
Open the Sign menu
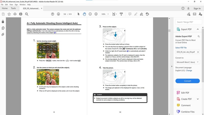[16, 5]
